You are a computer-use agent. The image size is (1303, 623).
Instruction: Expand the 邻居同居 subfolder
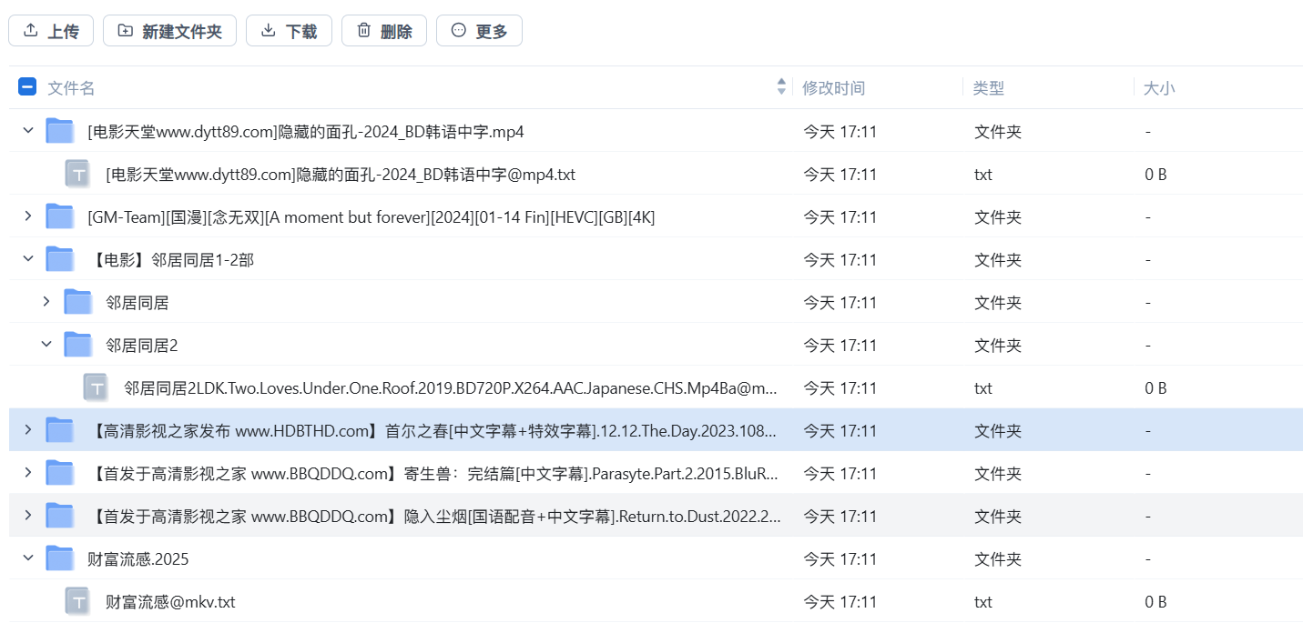pos(46,302)
